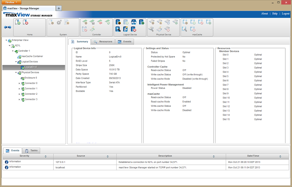
Task: Click the '10.913 TB' Data Space value
Action: coord(114,70)
